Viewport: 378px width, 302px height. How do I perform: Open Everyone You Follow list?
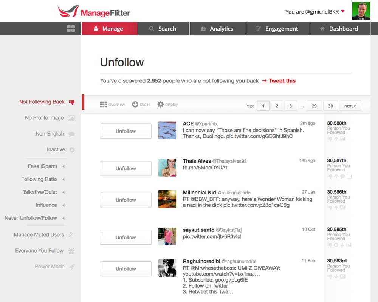coord(39,251)
